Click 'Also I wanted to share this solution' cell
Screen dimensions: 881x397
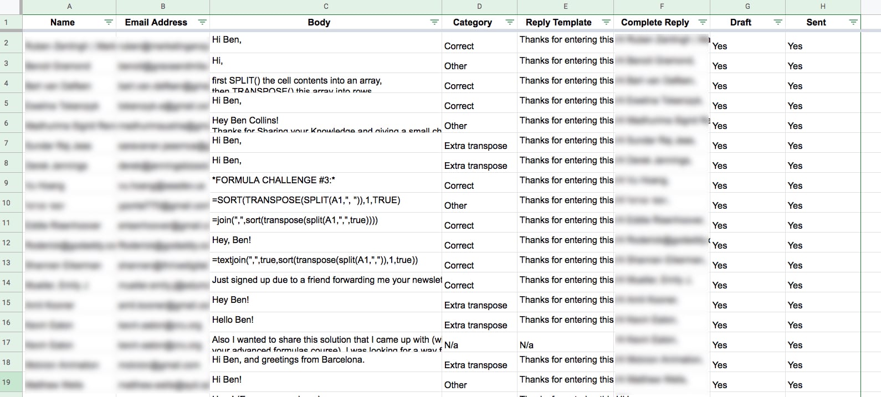pyautogui.click(x=326, y=342)
